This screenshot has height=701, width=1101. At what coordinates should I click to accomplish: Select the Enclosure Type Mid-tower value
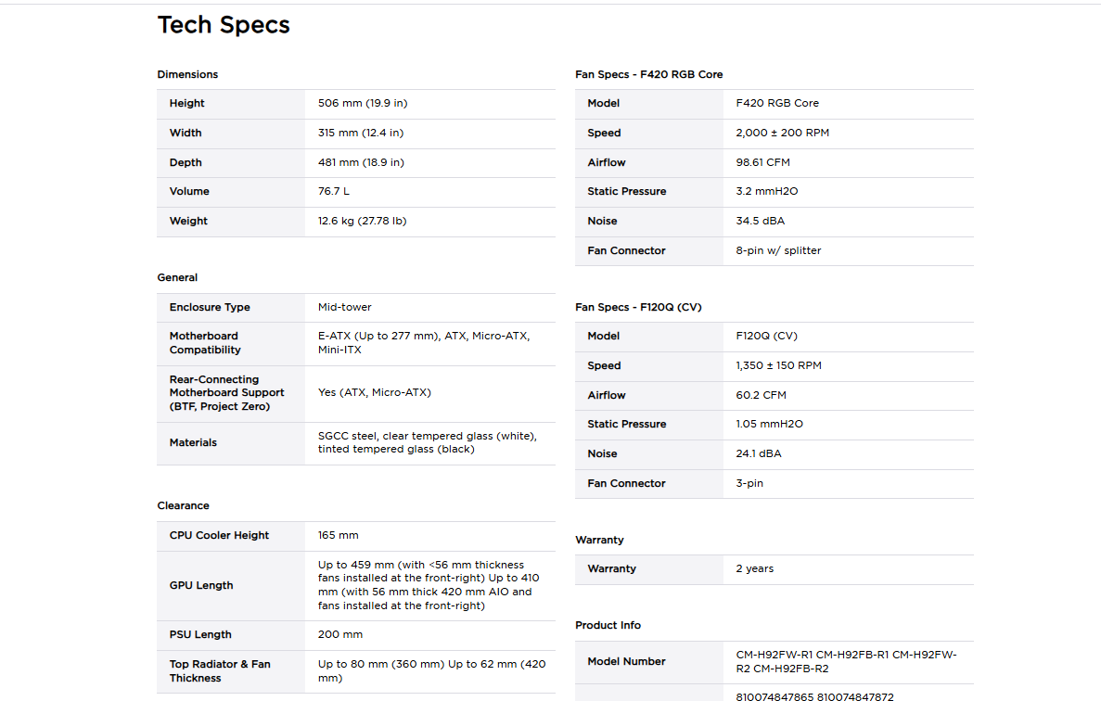tap(345, 307)
